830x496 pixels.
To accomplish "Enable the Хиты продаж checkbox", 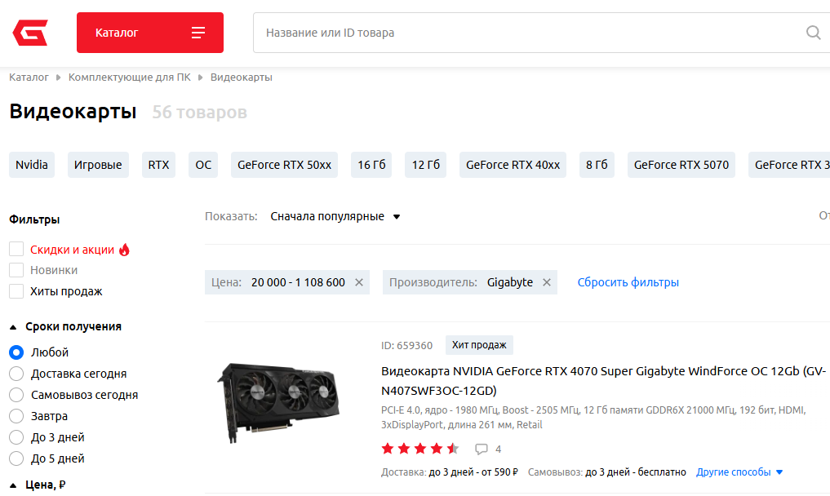I will tap(16, 291).
